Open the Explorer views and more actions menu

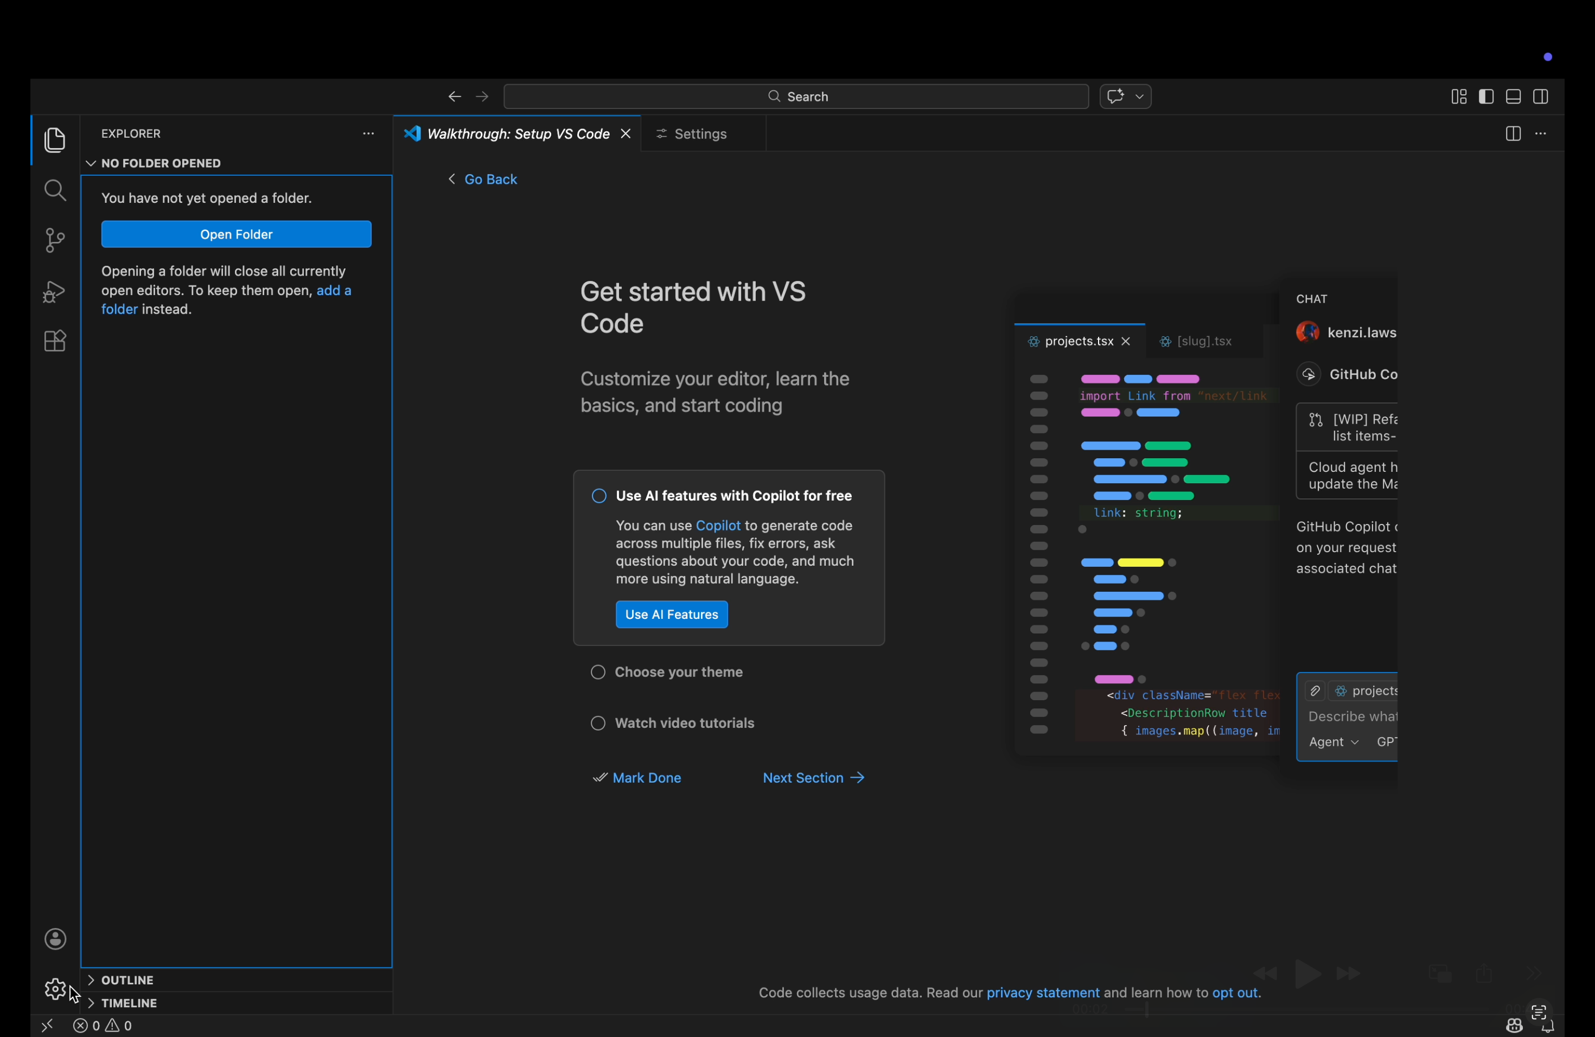pyautogui.click(x=368, y=134)
